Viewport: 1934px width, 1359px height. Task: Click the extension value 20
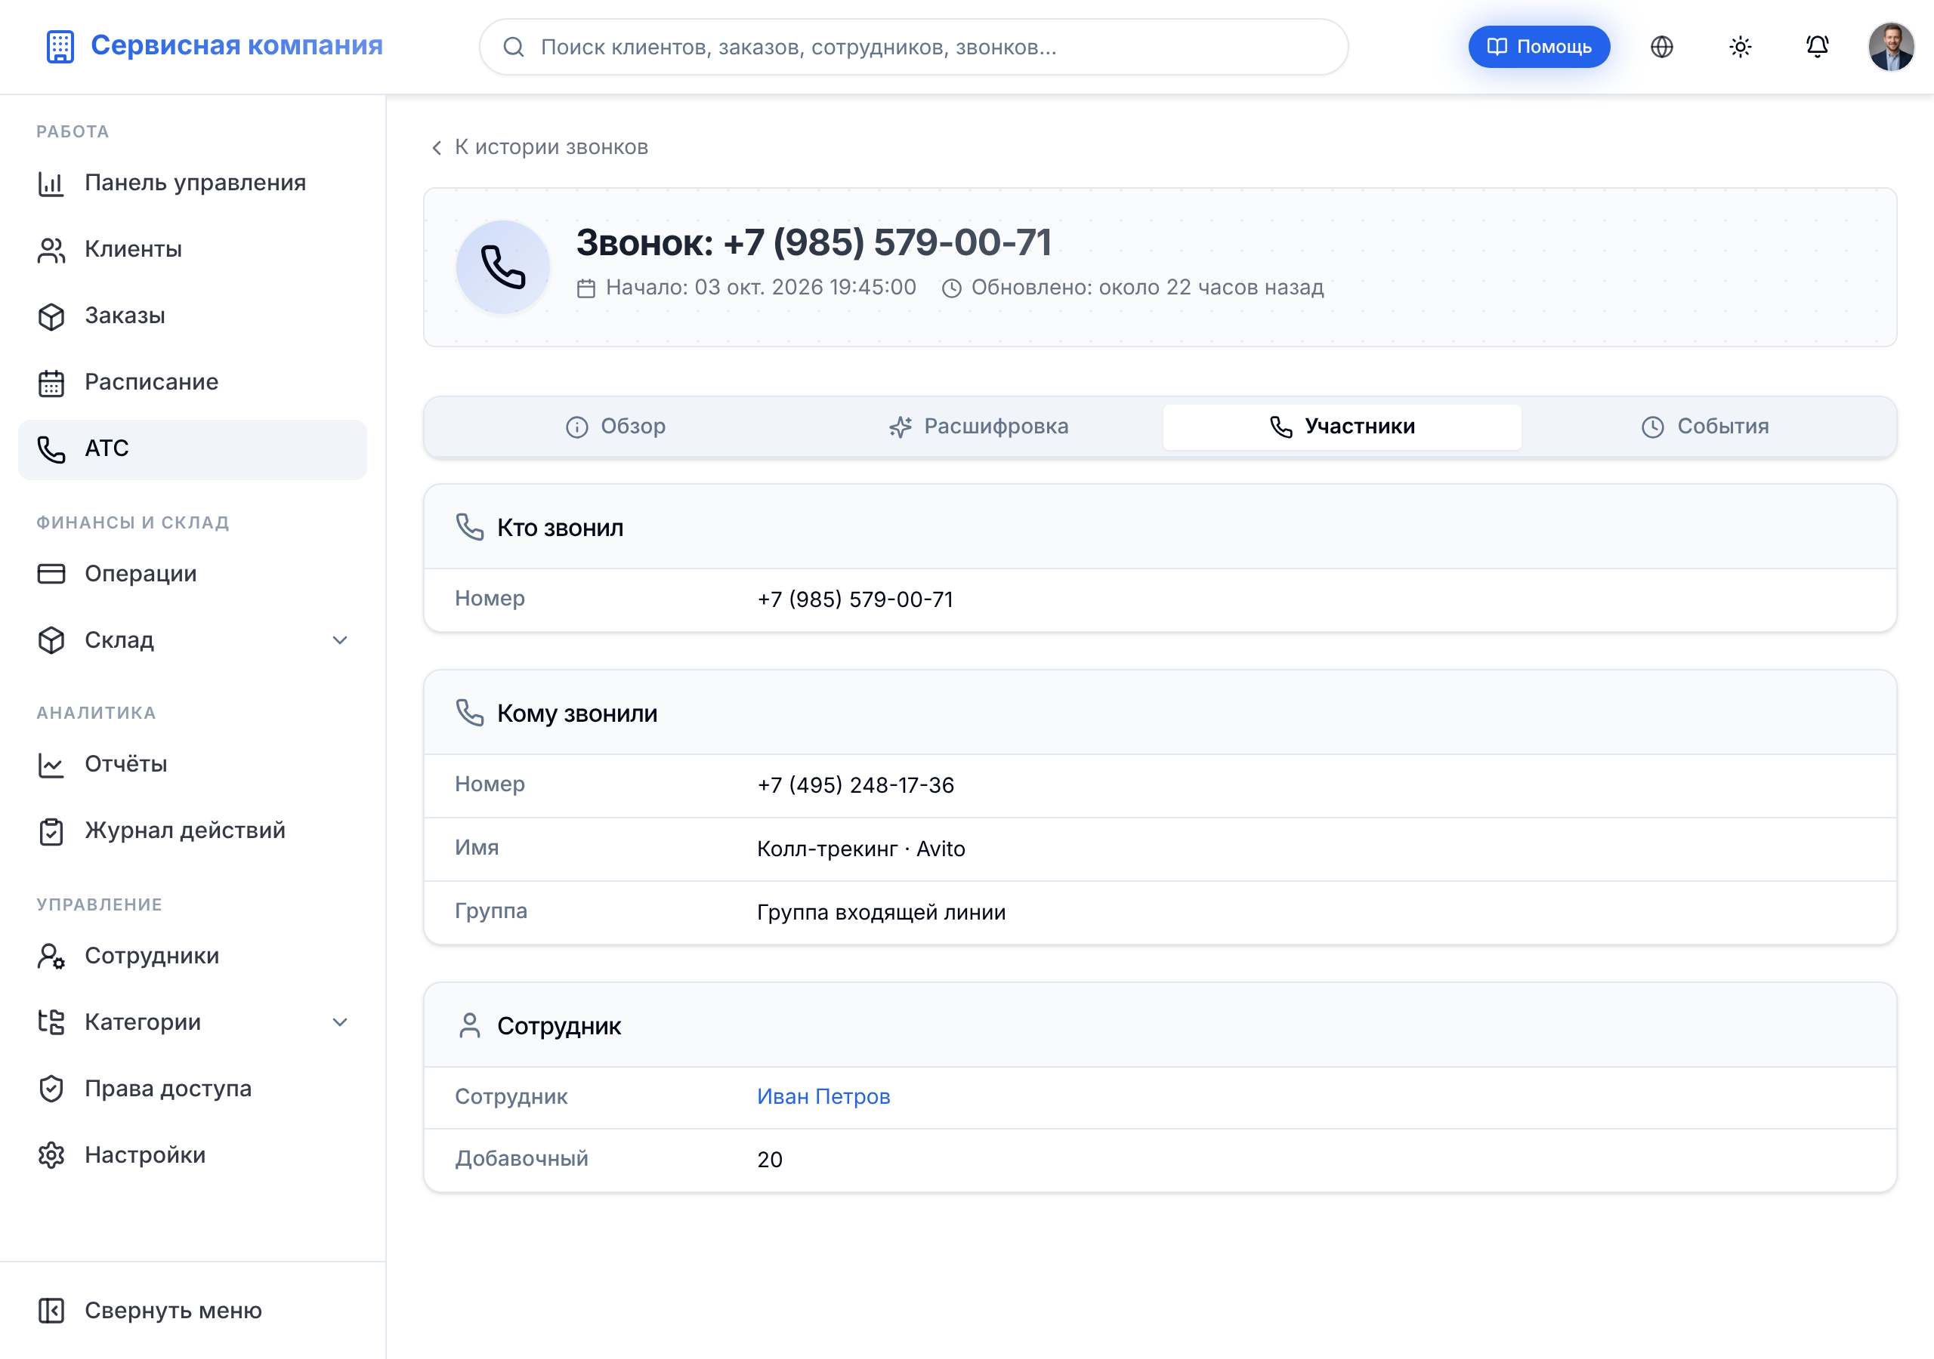tap(770, 1160)
